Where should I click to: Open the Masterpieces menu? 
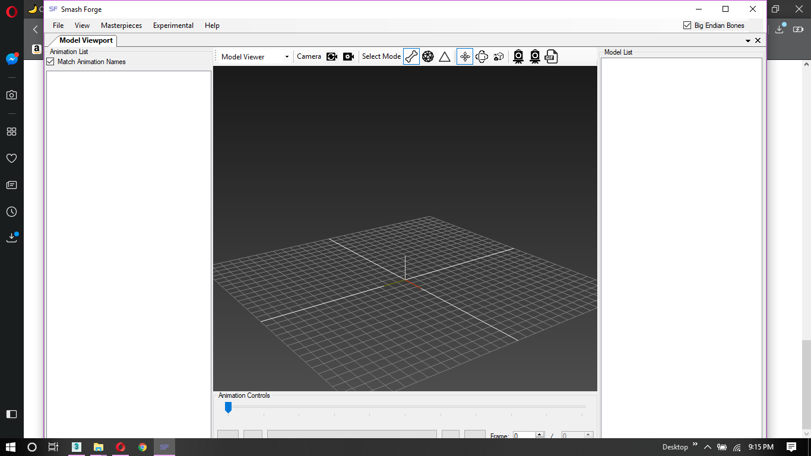[121, 25]
